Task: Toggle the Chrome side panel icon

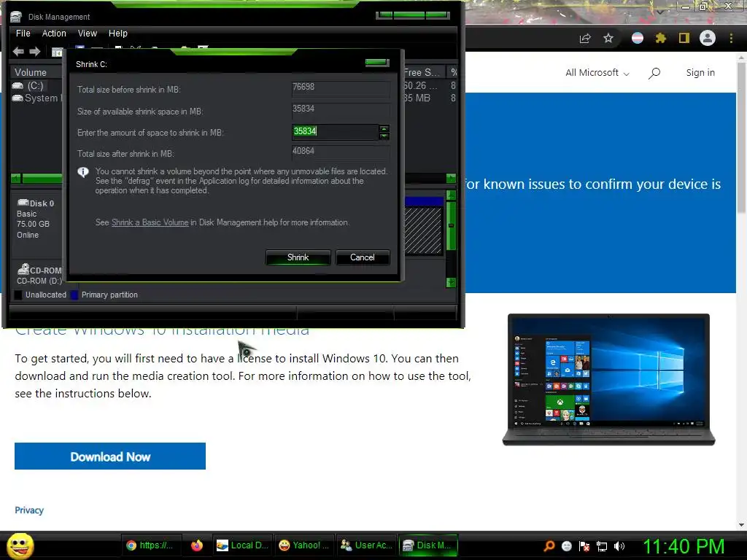Action: [684, 38]
